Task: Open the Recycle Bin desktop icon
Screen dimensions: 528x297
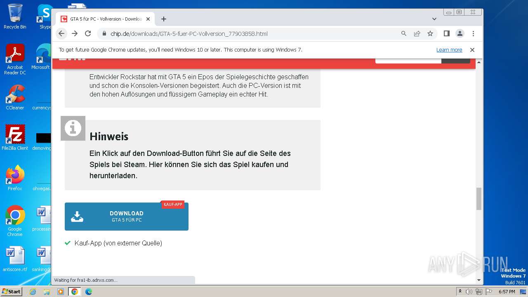Action: [15, 16]
